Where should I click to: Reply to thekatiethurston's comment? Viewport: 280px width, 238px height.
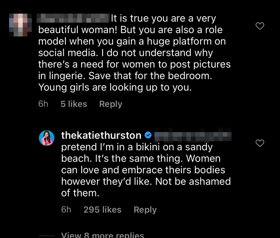point(145,209)
